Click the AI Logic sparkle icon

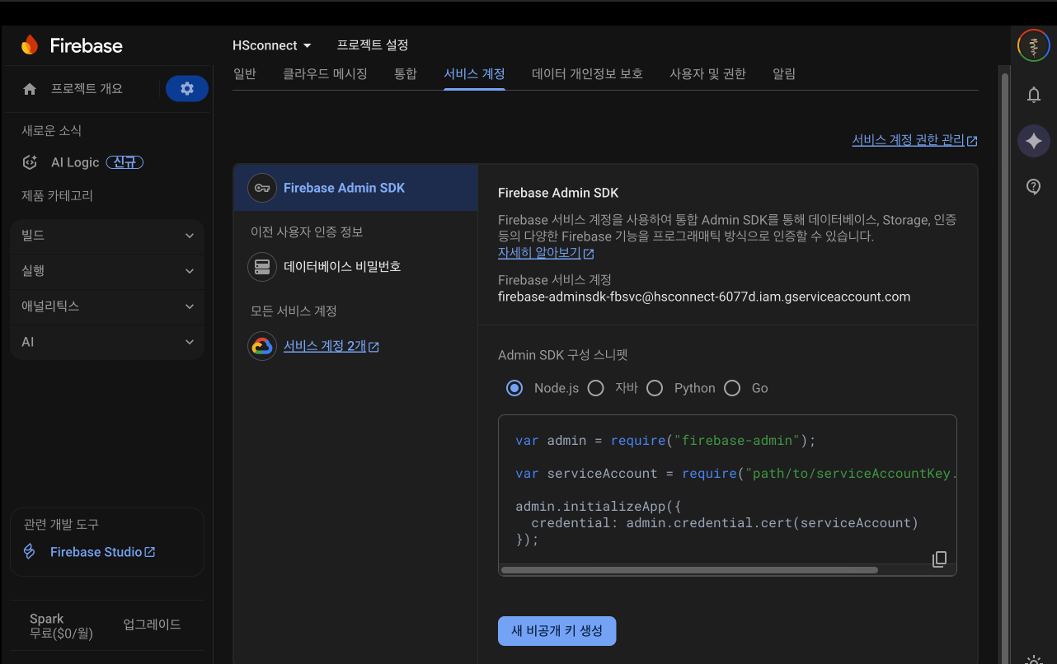click(x=30, y=162)
